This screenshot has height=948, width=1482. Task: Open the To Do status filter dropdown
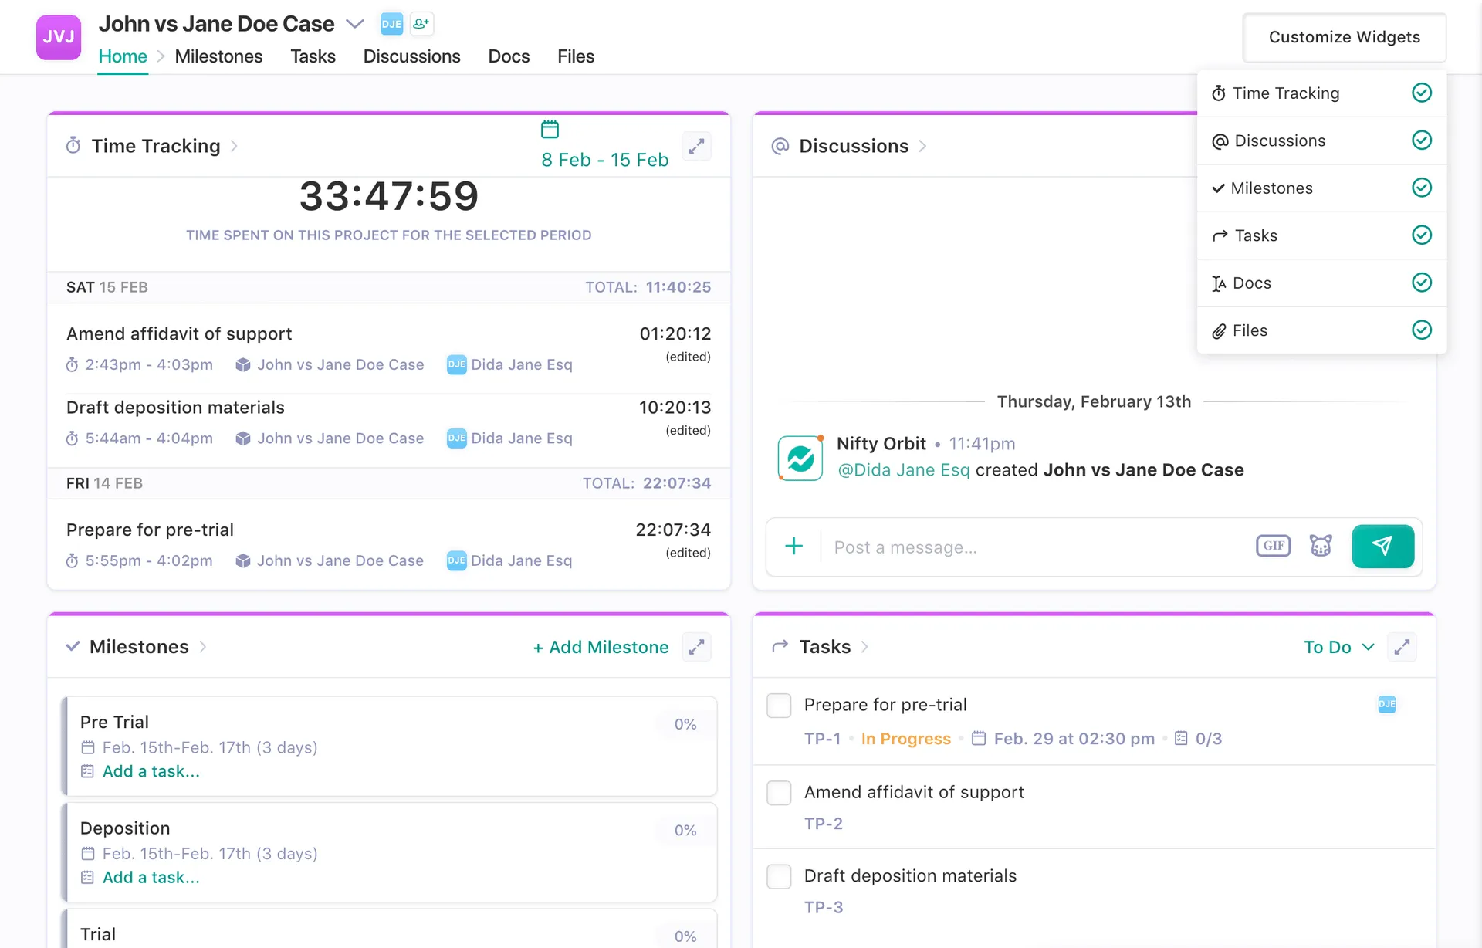1338,647
